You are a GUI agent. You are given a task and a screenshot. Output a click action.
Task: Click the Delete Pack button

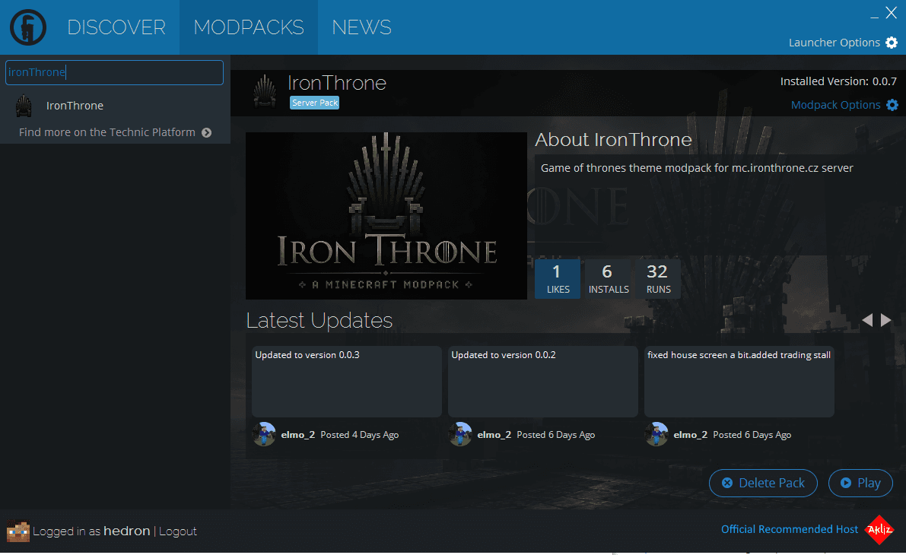(763, 483)
